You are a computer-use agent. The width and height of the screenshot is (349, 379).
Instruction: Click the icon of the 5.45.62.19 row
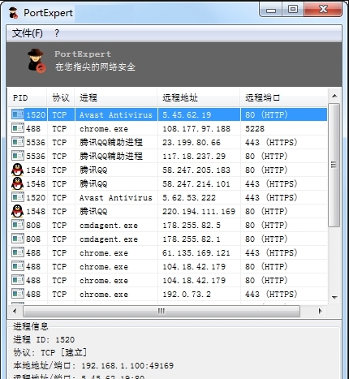[18, 114]
